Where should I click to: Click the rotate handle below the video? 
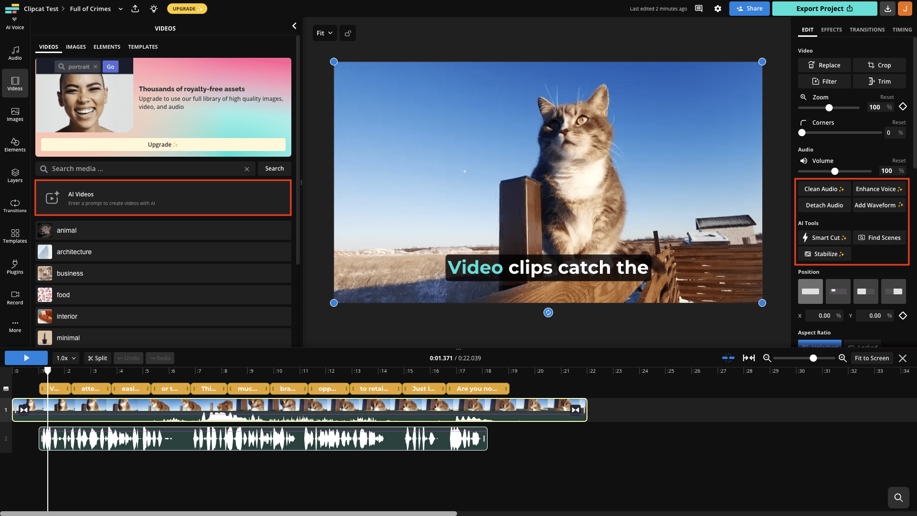click(548, 312)
